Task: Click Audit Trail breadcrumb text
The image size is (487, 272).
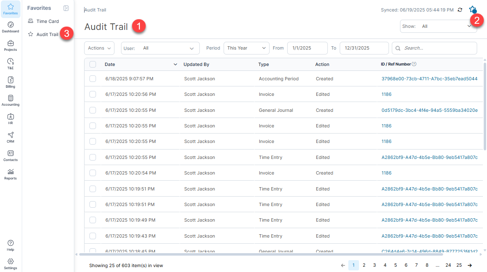Action: click(95, 10)
